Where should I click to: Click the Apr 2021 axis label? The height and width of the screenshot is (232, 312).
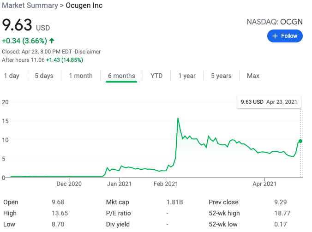pyautogui.click(x=264, y=184)
